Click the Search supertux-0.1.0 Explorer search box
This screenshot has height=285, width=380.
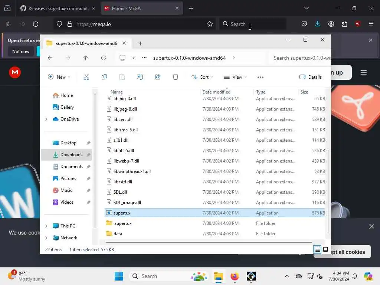[301, 58]
